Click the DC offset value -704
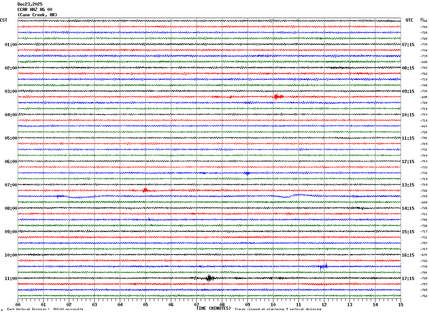 tap(424, 156)
